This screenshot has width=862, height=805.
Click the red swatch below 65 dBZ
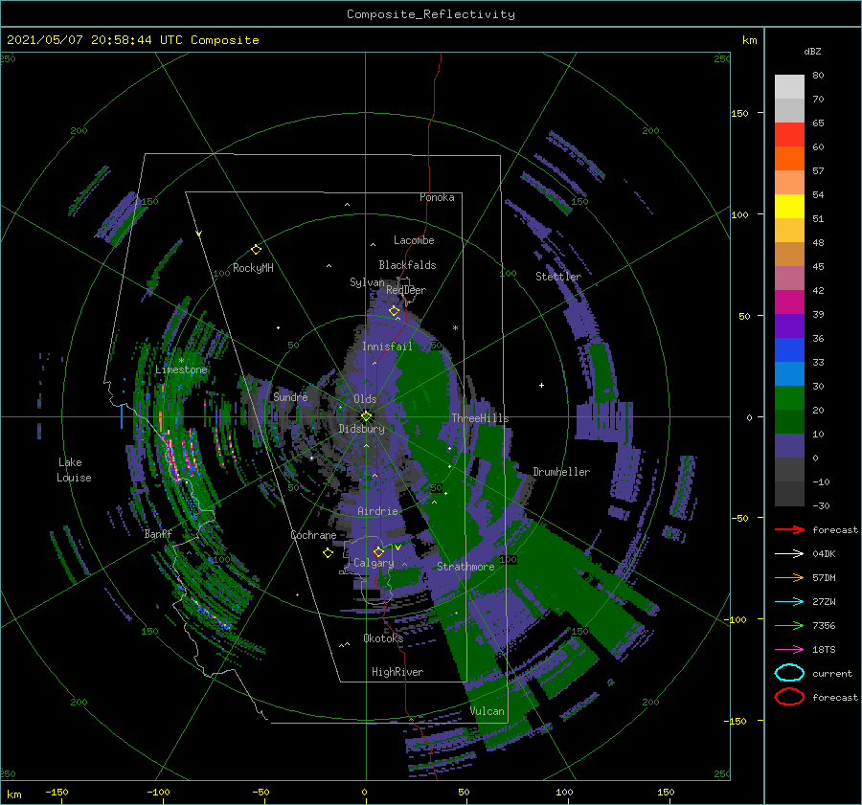pyautogui.click(x=789, y=135)
